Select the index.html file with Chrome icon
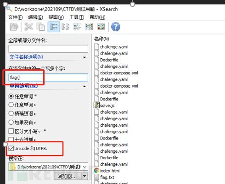Image resolution: width=225 pixels, height=184 pixels. (110, 171)
